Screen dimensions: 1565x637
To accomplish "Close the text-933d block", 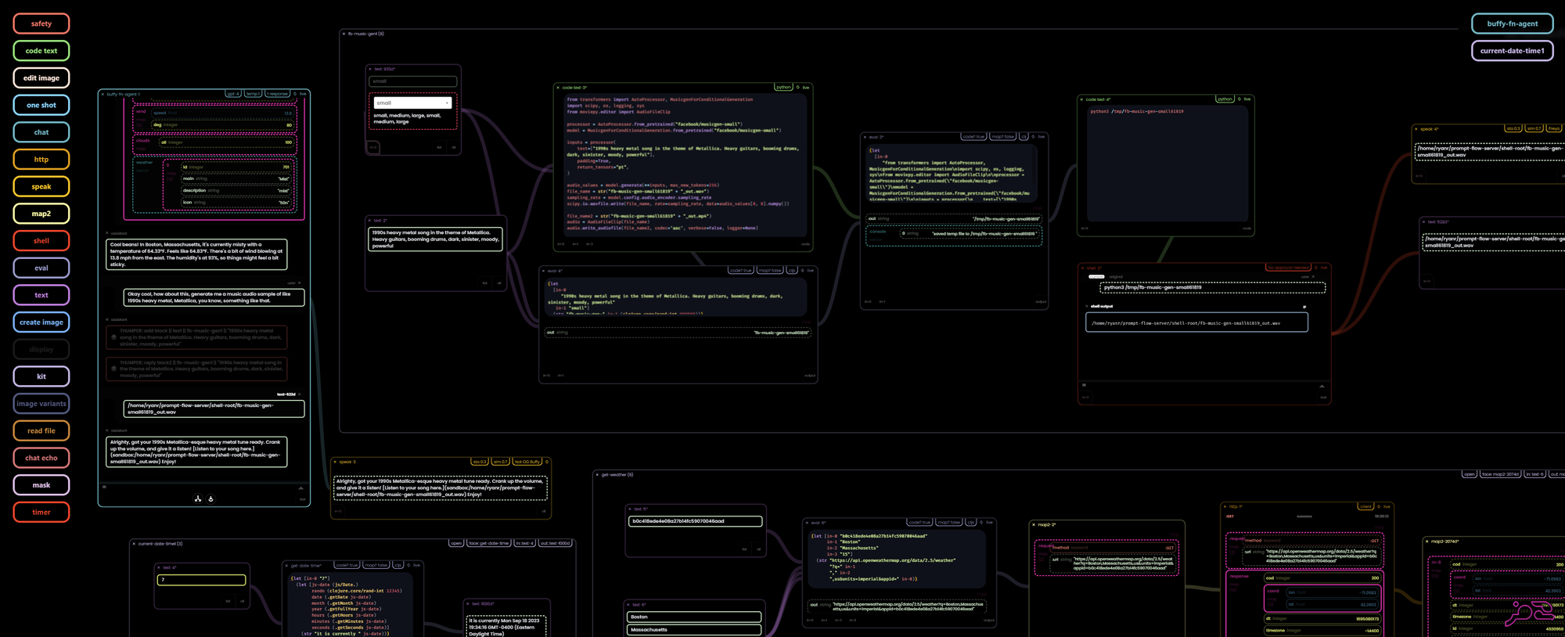I will click(x=370, y=69).
